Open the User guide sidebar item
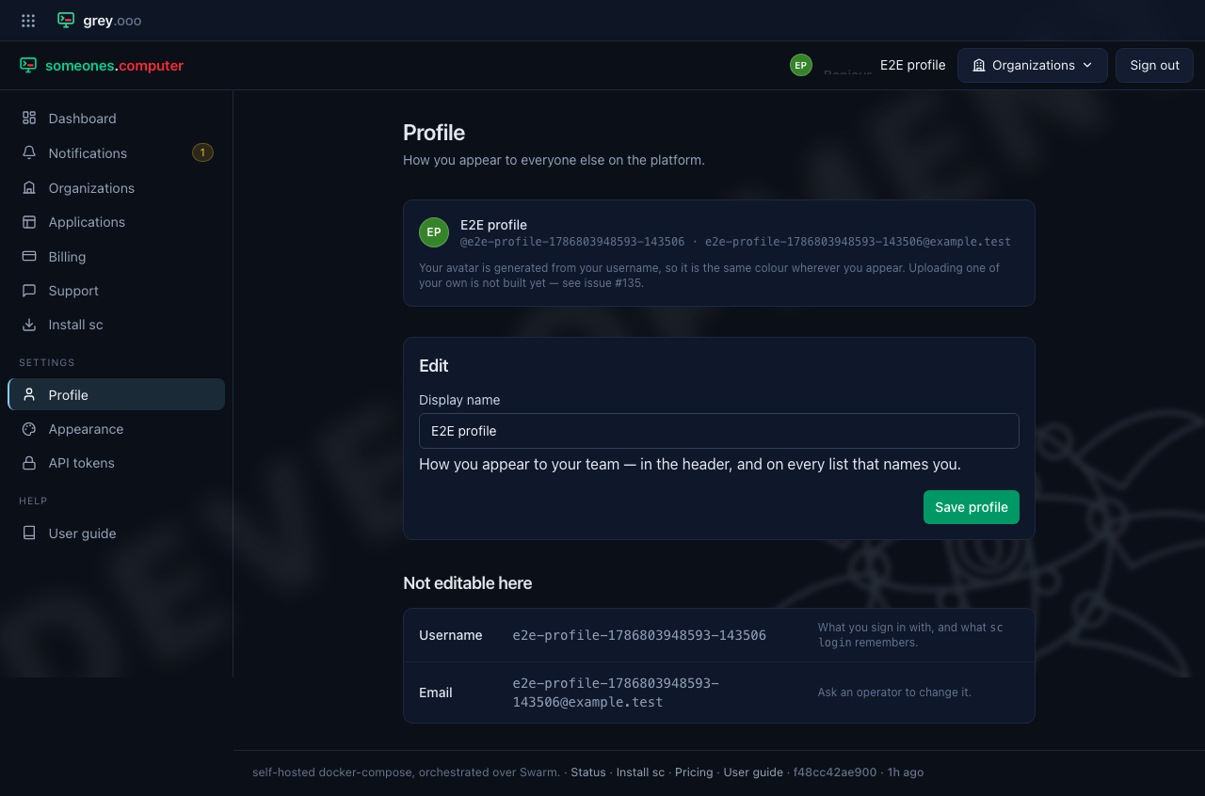The image size is (1205, 796). (x=116, y=533)
